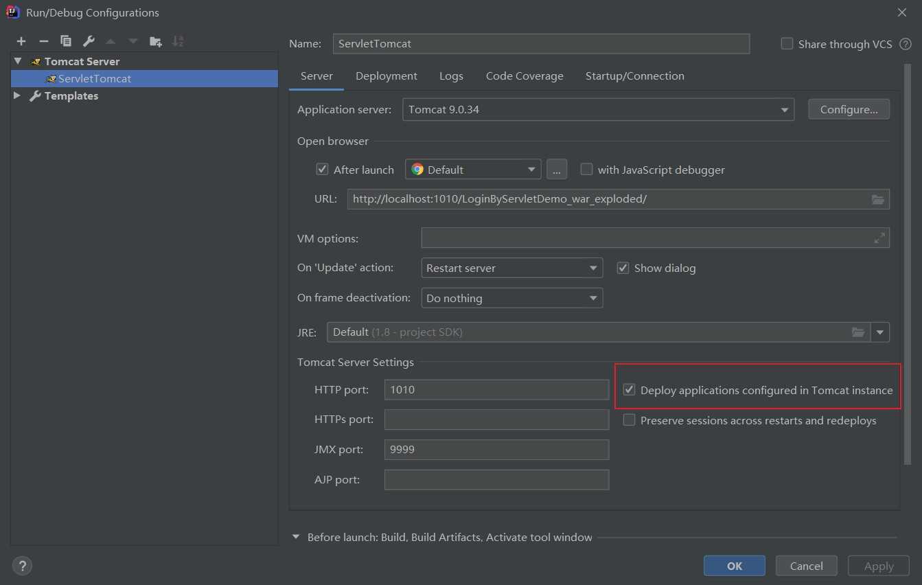
Task: Open the help button at bottom left
Action: [22, 566]
